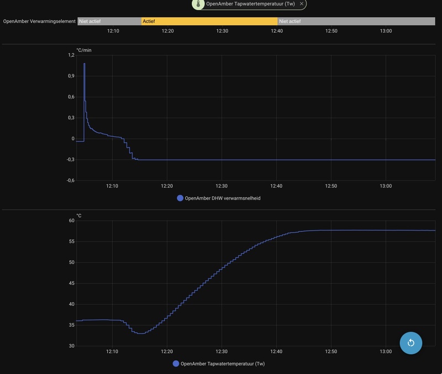This screenshot has height=374, width=442.
Task: Click the 13:00 label under the temperature chart
Action: [386, 351]
